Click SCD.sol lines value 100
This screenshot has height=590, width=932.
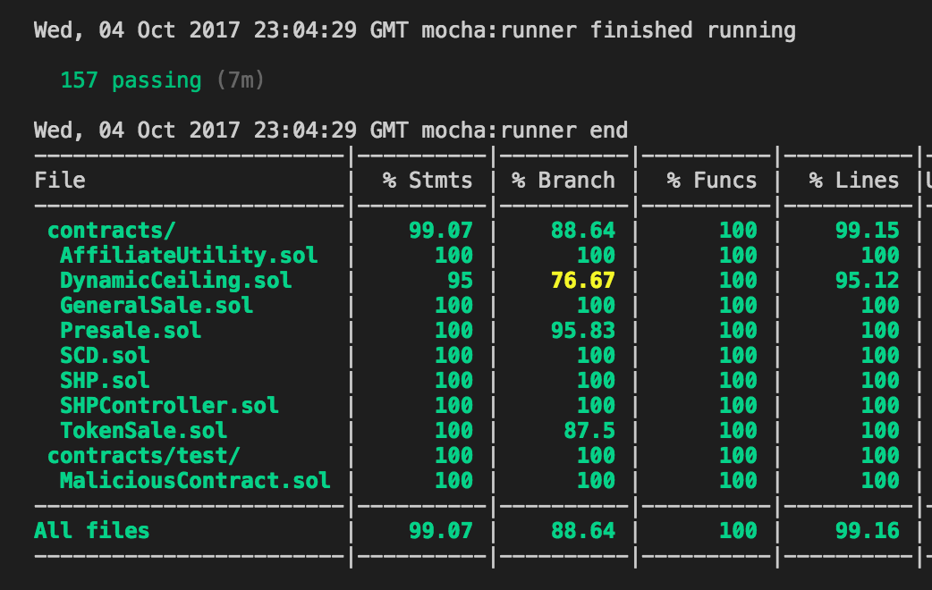click(x=880, y=355)
